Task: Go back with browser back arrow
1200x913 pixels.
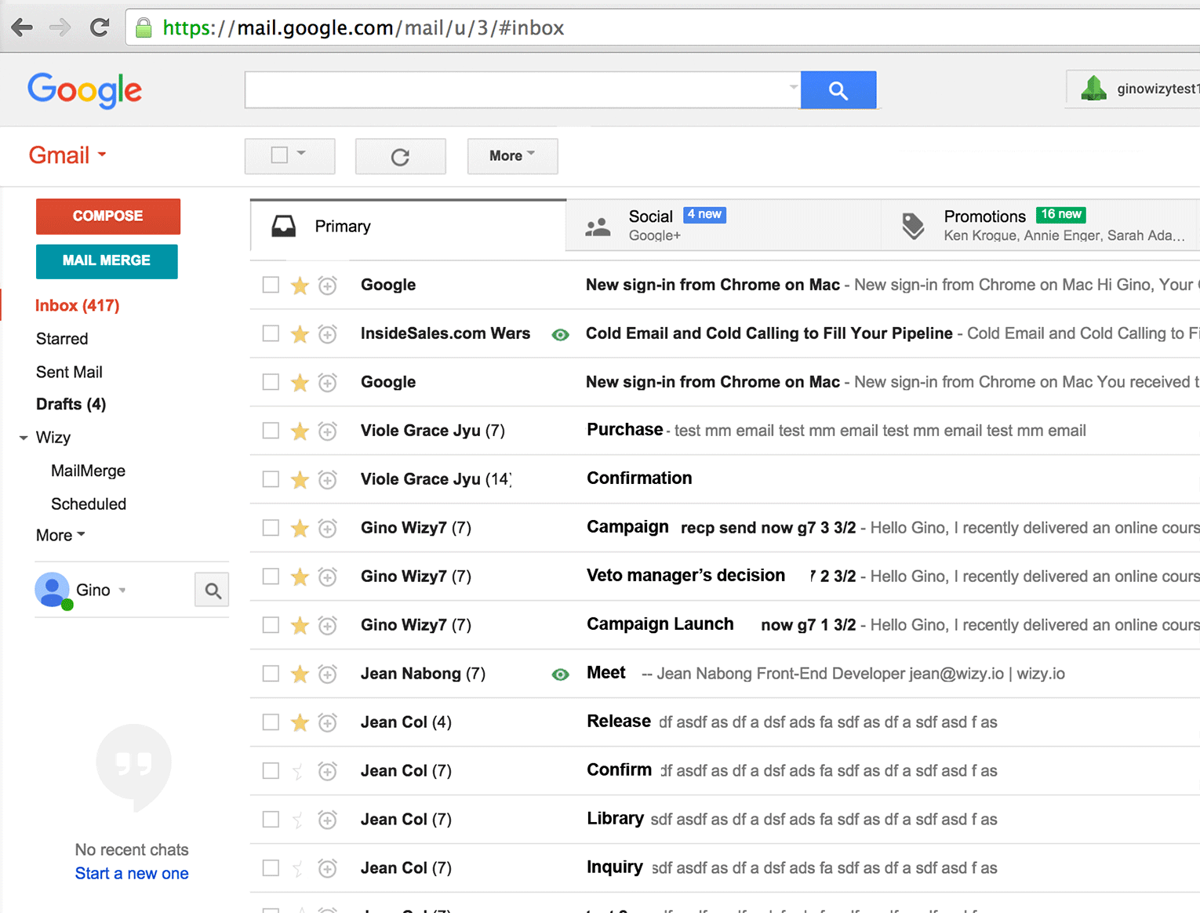Action: 22,28
